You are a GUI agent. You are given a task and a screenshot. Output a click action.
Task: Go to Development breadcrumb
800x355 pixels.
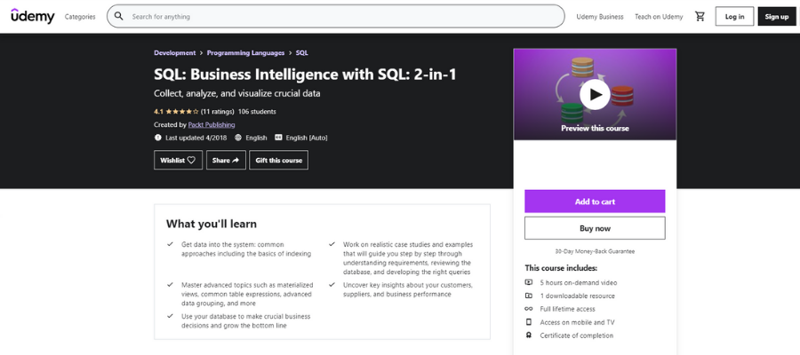tap(174, 52)
